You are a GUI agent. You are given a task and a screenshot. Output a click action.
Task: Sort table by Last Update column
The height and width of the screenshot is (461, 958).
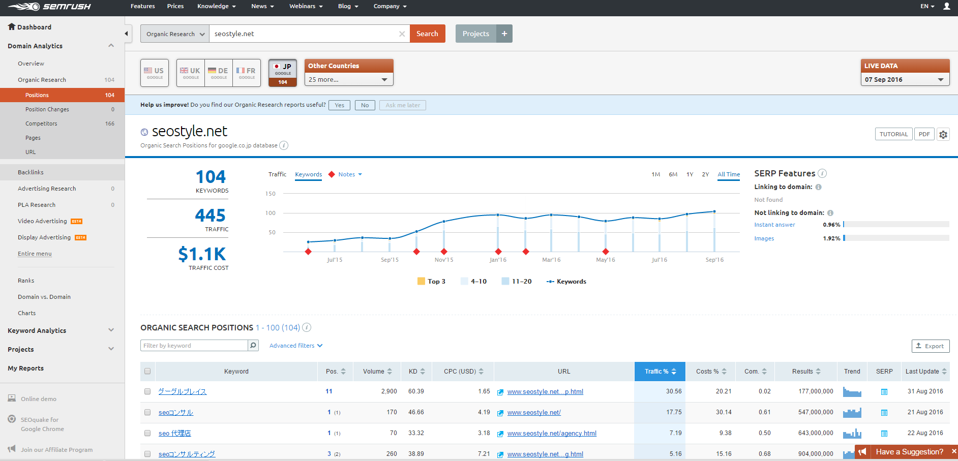click(925, 372)
